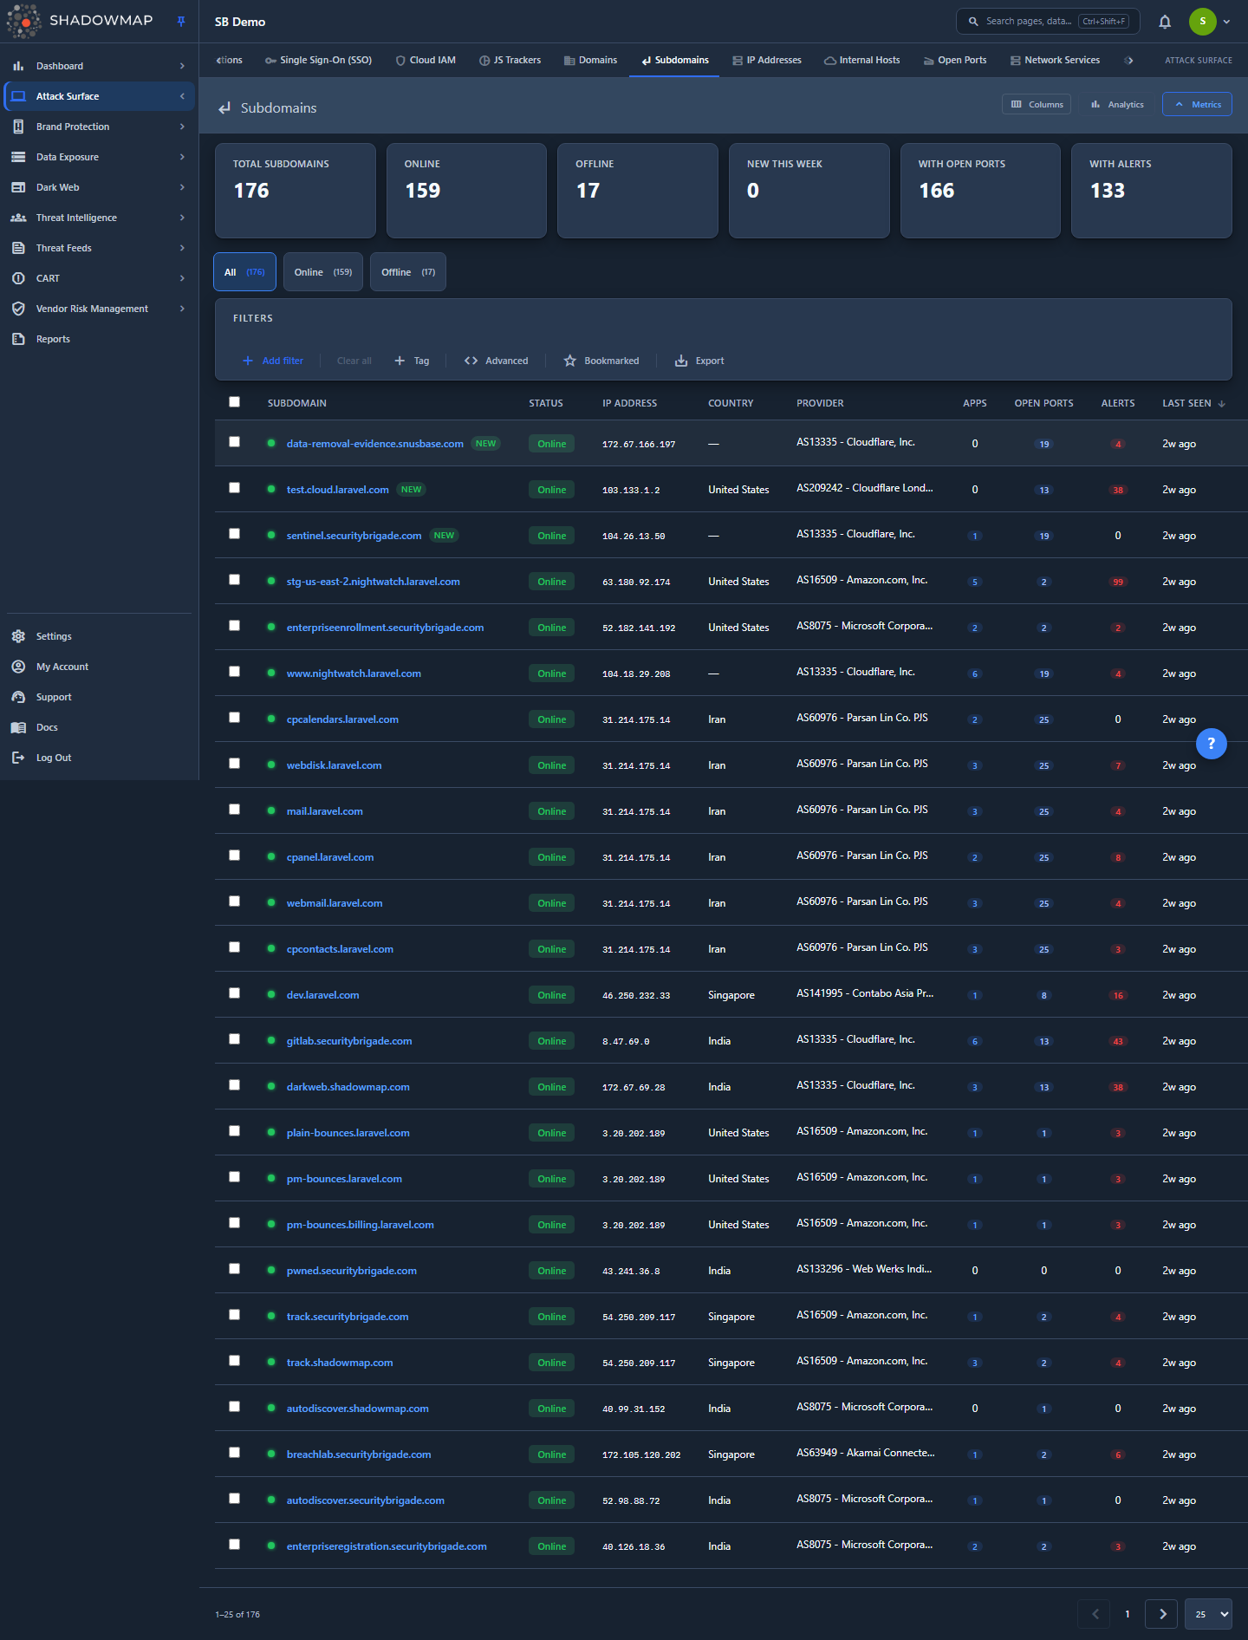Expand the Threat Intelligence chevron

182,218
